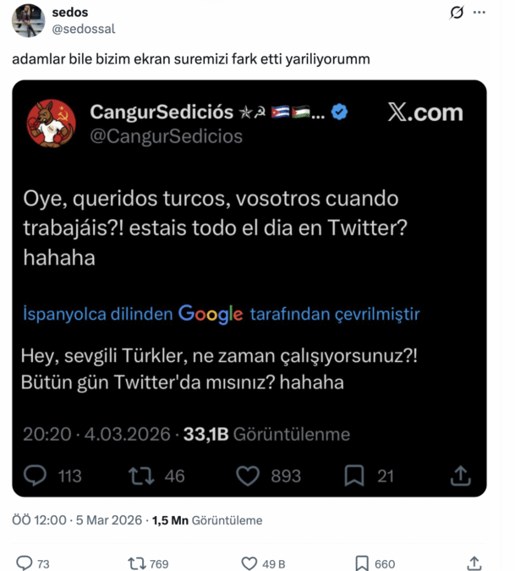This screenshot has width=515, height=571.
Task: Click the Grok icon beside the more menu
Action: (457, 13)
